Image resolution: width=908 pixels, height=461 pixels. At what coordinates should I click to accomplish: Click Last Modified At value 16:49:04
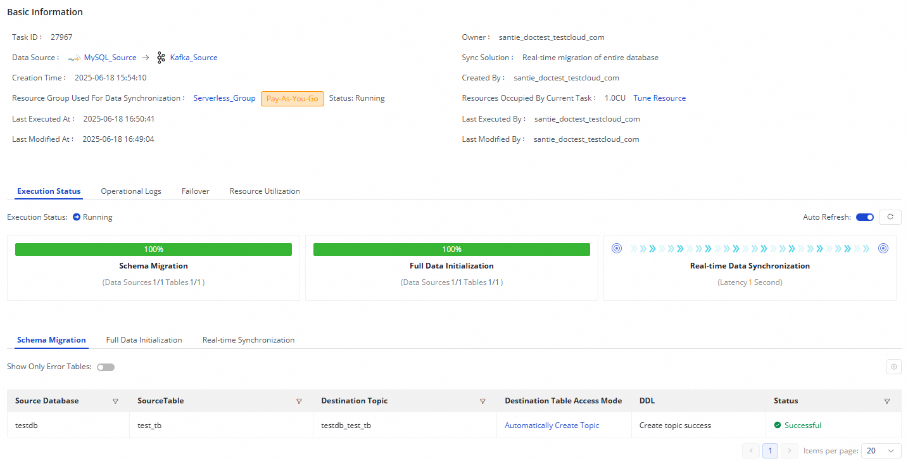click(x=118, y=139)
